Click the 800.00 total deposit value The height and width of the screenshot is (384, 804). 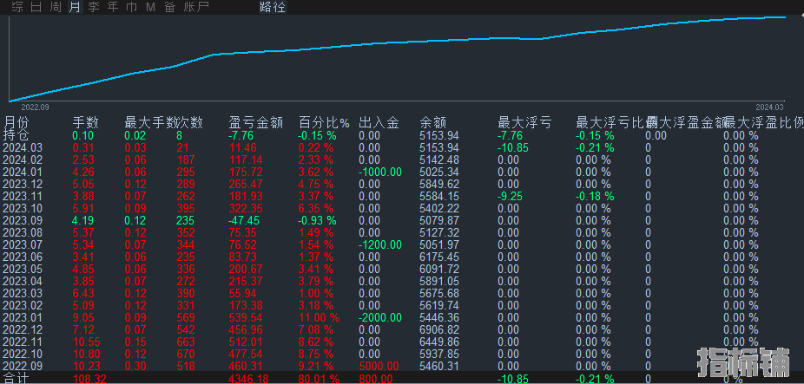[376, 379]
